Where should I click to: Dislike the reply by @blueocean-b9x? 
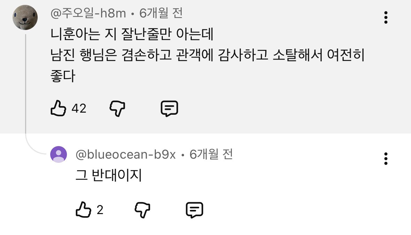coord(142,210)
